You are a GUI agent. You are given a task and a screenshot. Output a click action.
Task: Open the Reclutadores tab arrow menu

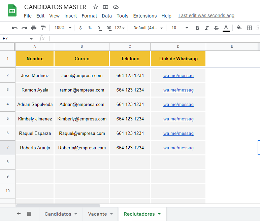(x=159, y=214)
